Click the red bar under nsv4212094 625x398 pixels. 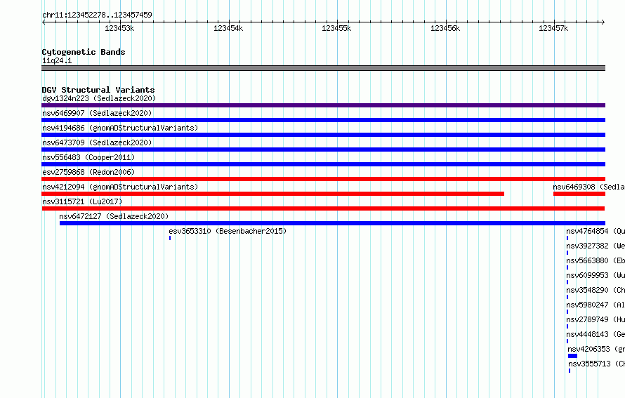click(x=273, y=194)
